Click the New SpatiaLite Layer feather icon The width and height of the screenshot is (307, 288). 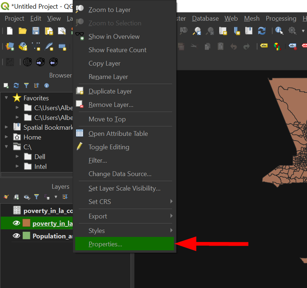coord(49,46)
